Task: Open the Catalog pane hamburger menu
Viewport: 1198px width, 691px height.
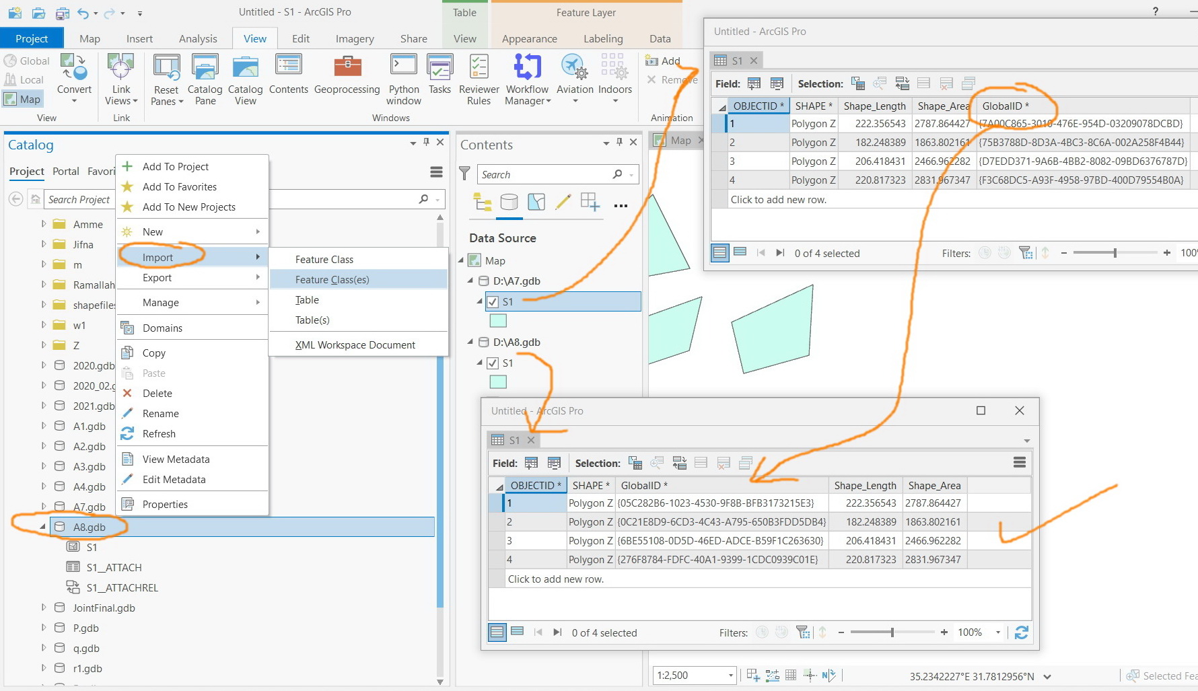Action: [x=436, y=172]
